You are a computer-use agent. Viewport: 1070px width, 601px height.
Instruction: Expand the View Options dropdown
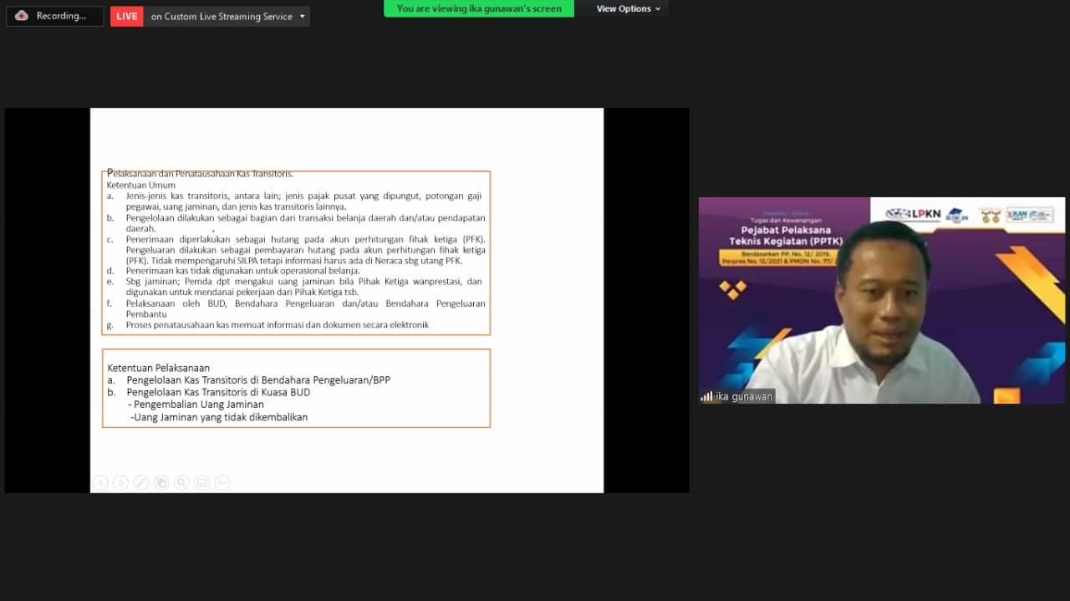click(628, 8)
